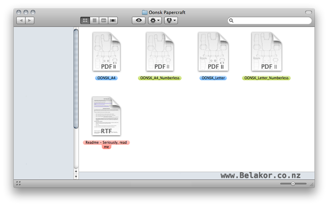The image size is (328, 206).
Task: Select the Readme RTF document icon
Action: tap(106, 116)
